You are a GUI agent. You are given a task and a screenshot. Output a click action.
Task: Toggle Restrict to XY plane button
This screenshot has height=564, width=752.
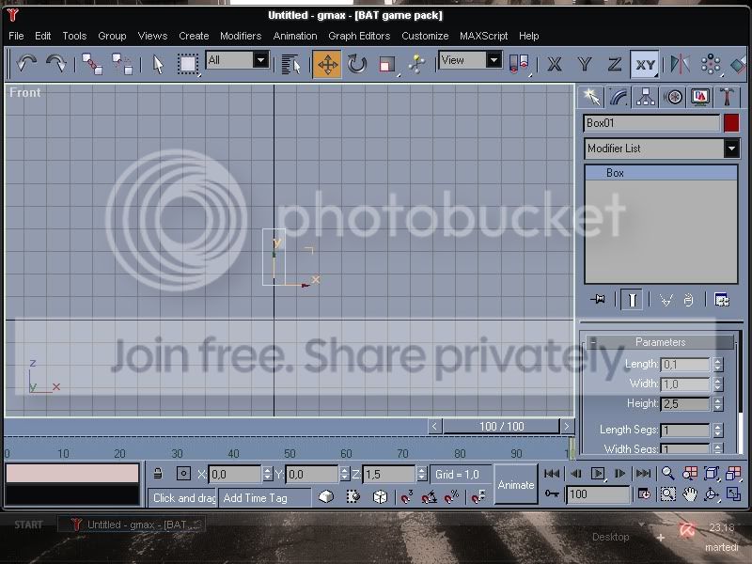tap(644, 64)
